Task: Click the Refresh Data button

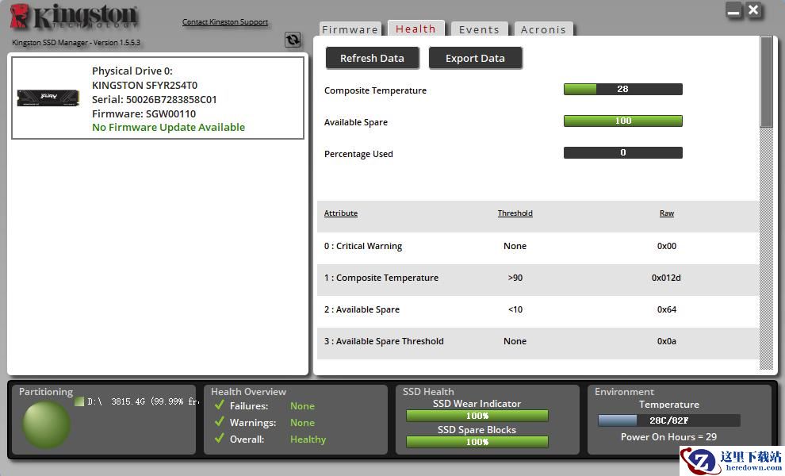Action: [x=372, y=58]
